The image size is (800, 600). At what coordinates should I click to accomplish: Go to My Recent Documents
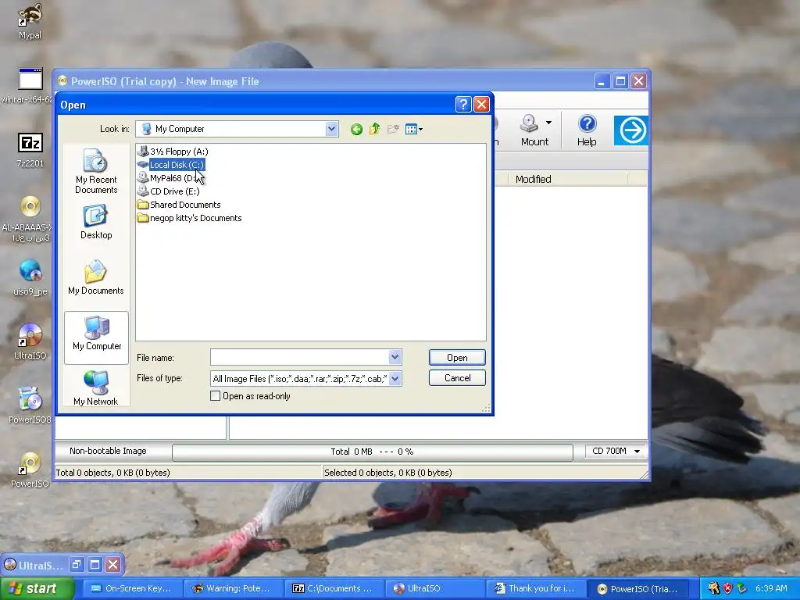coord(96,171)
